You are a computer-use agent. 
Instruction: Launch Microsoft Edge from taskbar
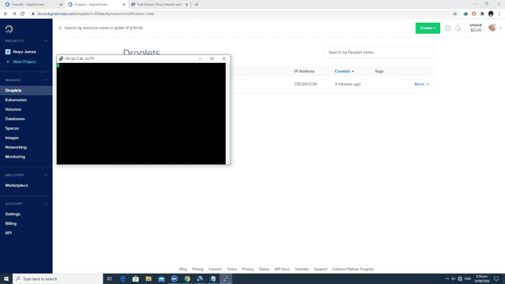coord(123,279)
